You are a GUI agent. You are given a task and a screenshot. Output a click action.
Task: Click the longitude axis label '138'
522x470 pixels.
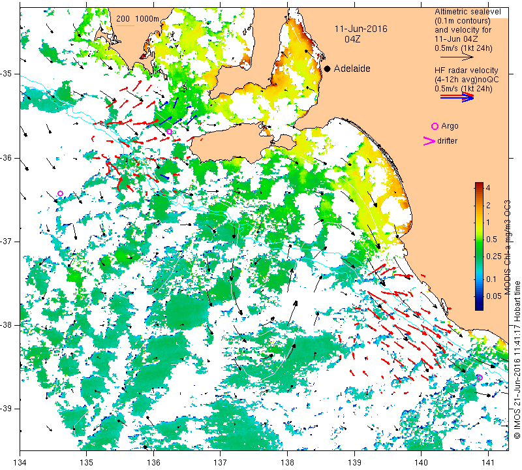287,463
